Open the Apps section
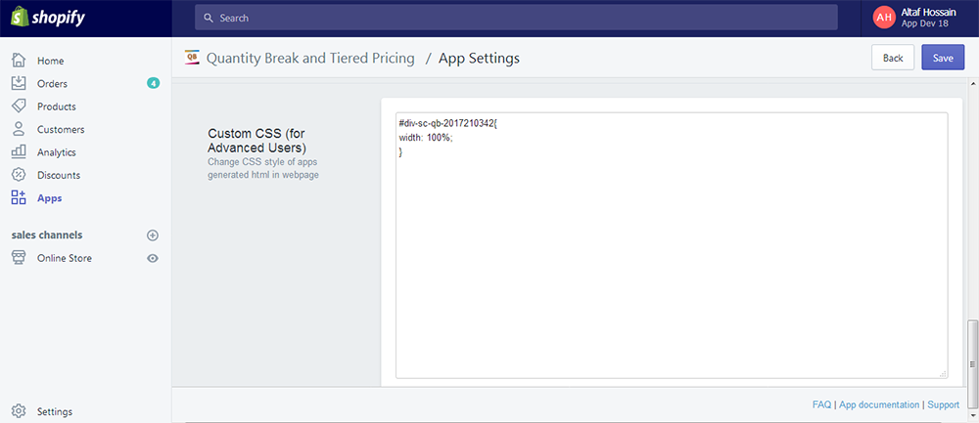Image resolution: width=979 pixels, height=423 pixels. (x=49, y=198)
